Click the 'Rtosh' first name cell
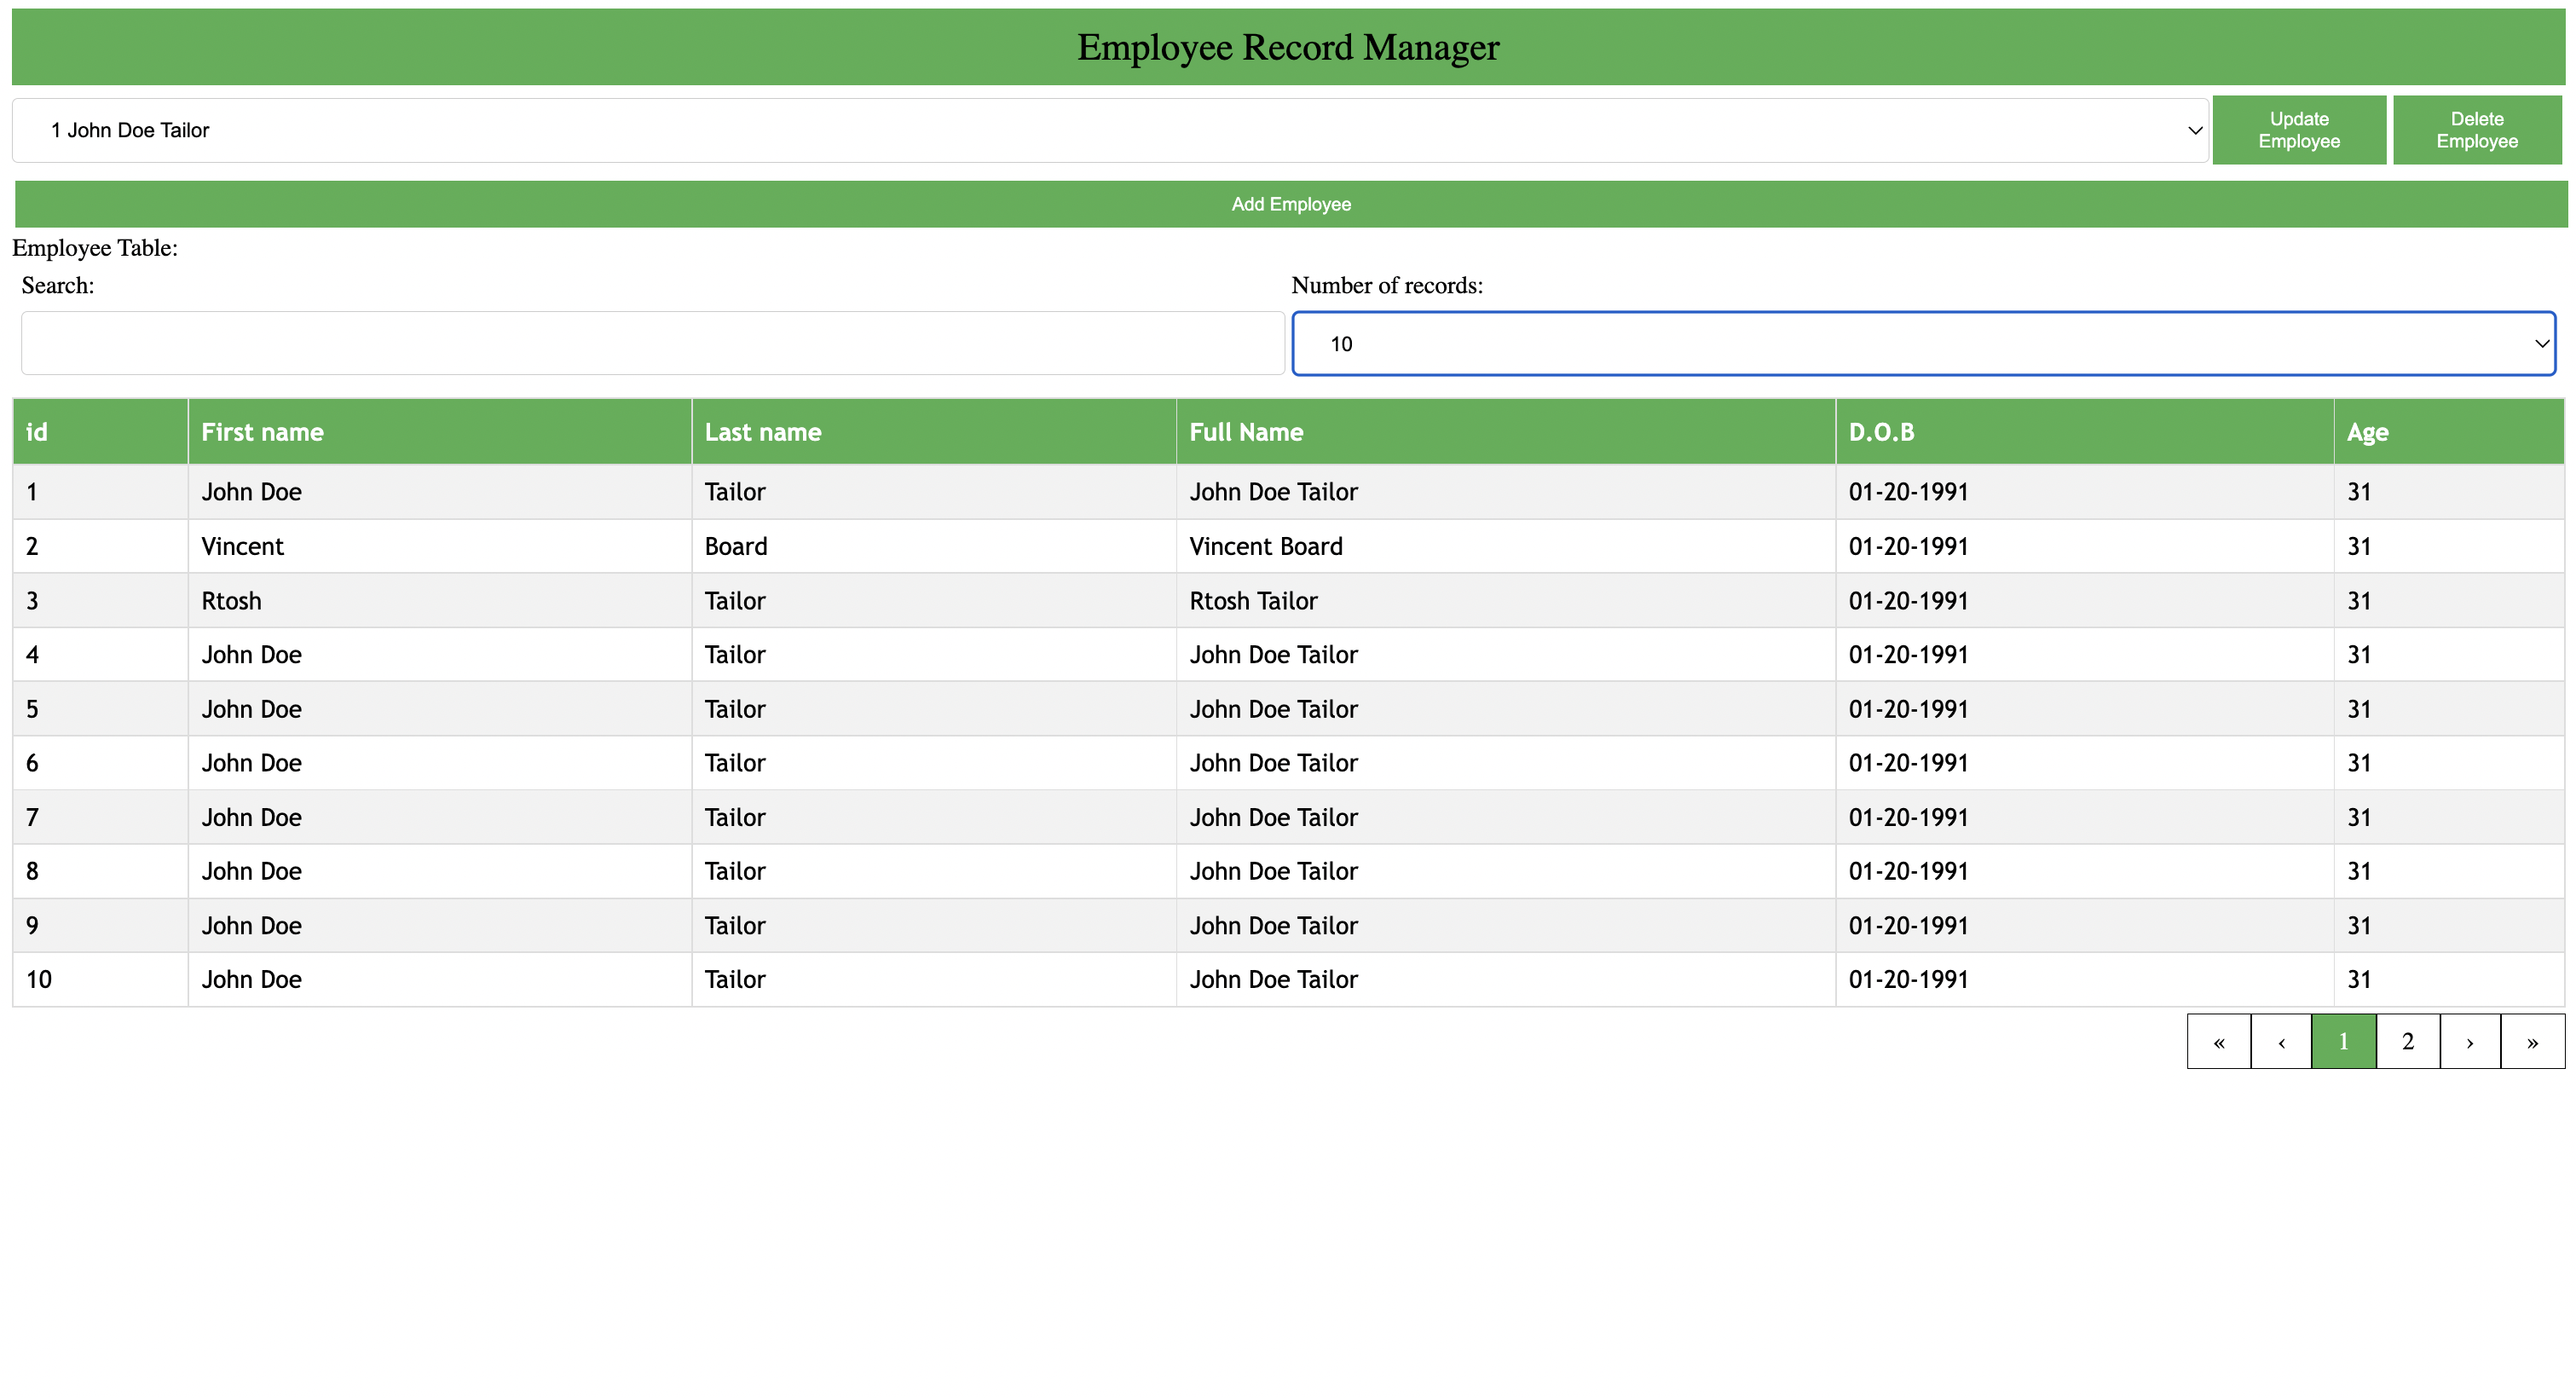 tap(440, 601)
